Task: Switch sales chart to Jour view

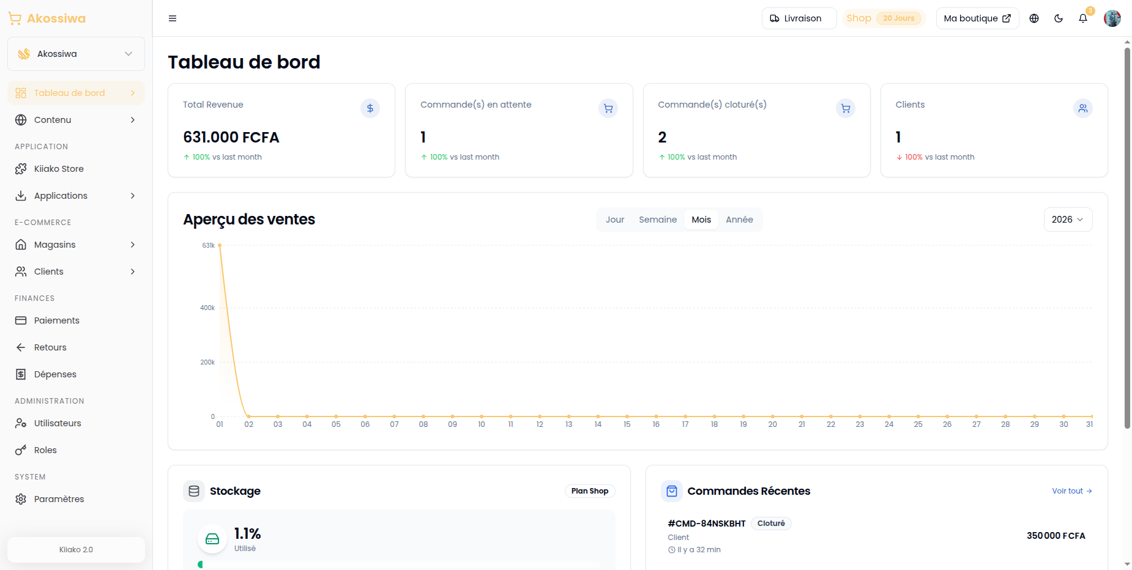Action: coord(615,220)
